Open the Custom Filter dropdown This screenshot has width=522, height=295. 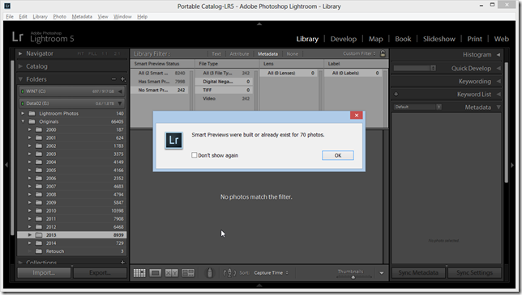click(359, 53)
